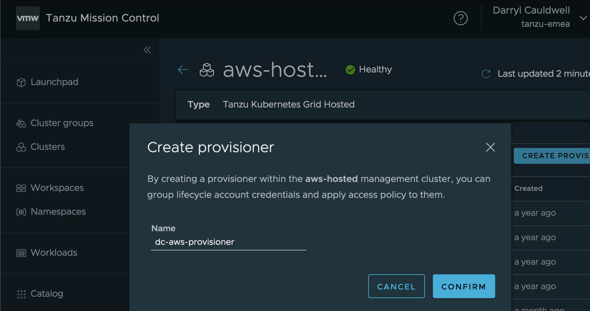
Task: Click the Clusters sidebar icon
Action: 21,147
